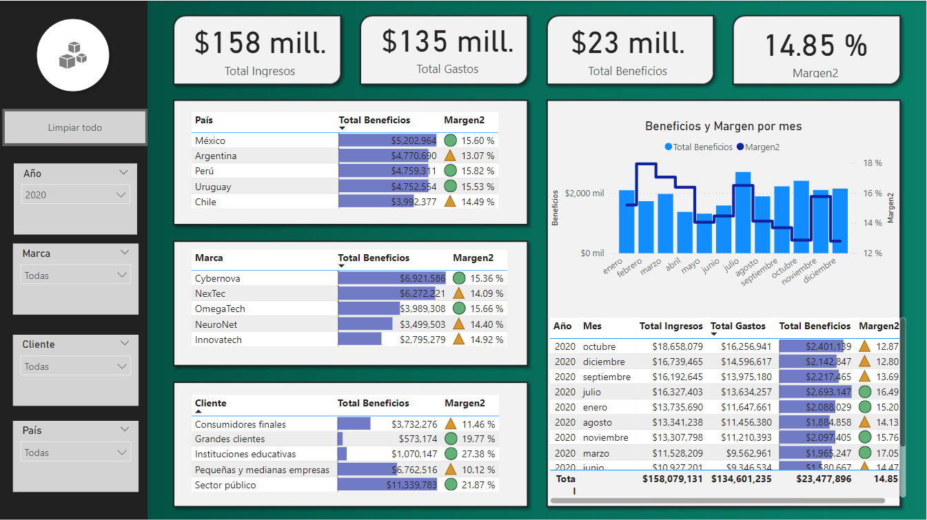Click the green circle in the noviembre table row
Screen dimensions: 927x520
pyautogui.click(x=865, y=437)
